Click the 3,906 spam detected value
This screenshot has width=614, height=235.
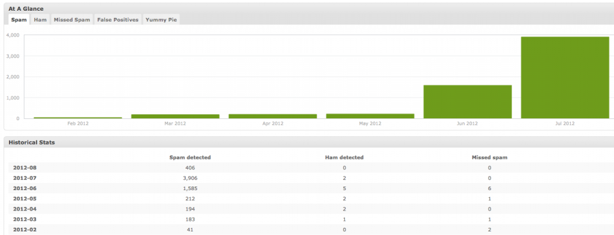(190, 178)
